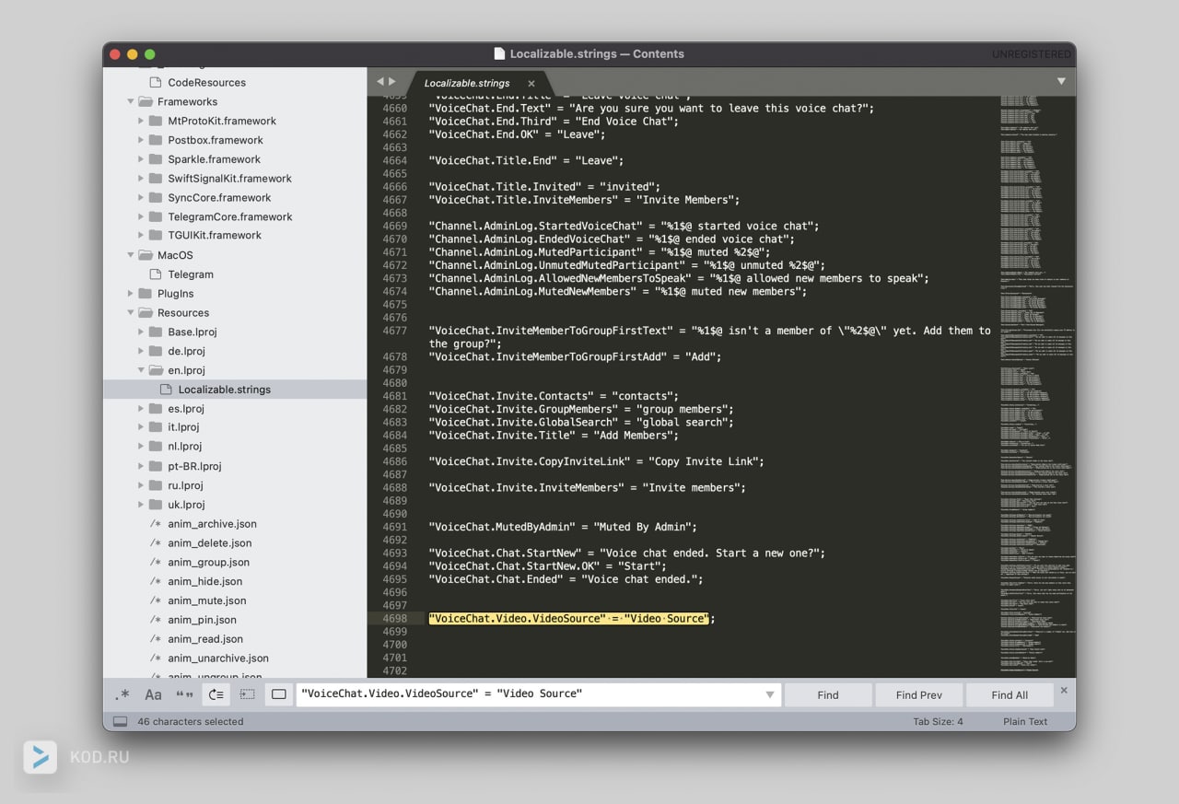Click the Localizable.strings file icon in sidebar
The width and height of the screenshot is (1179, 804).
[166, 390]
